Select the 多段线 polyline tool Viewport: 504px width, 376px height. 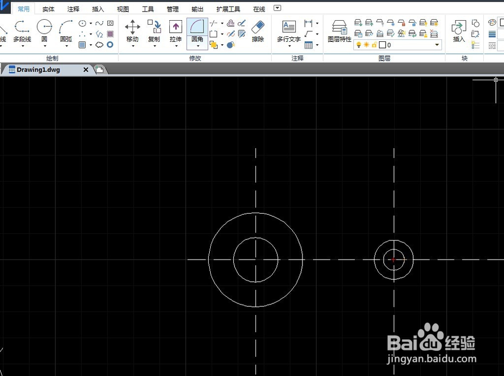coord(22,31)
